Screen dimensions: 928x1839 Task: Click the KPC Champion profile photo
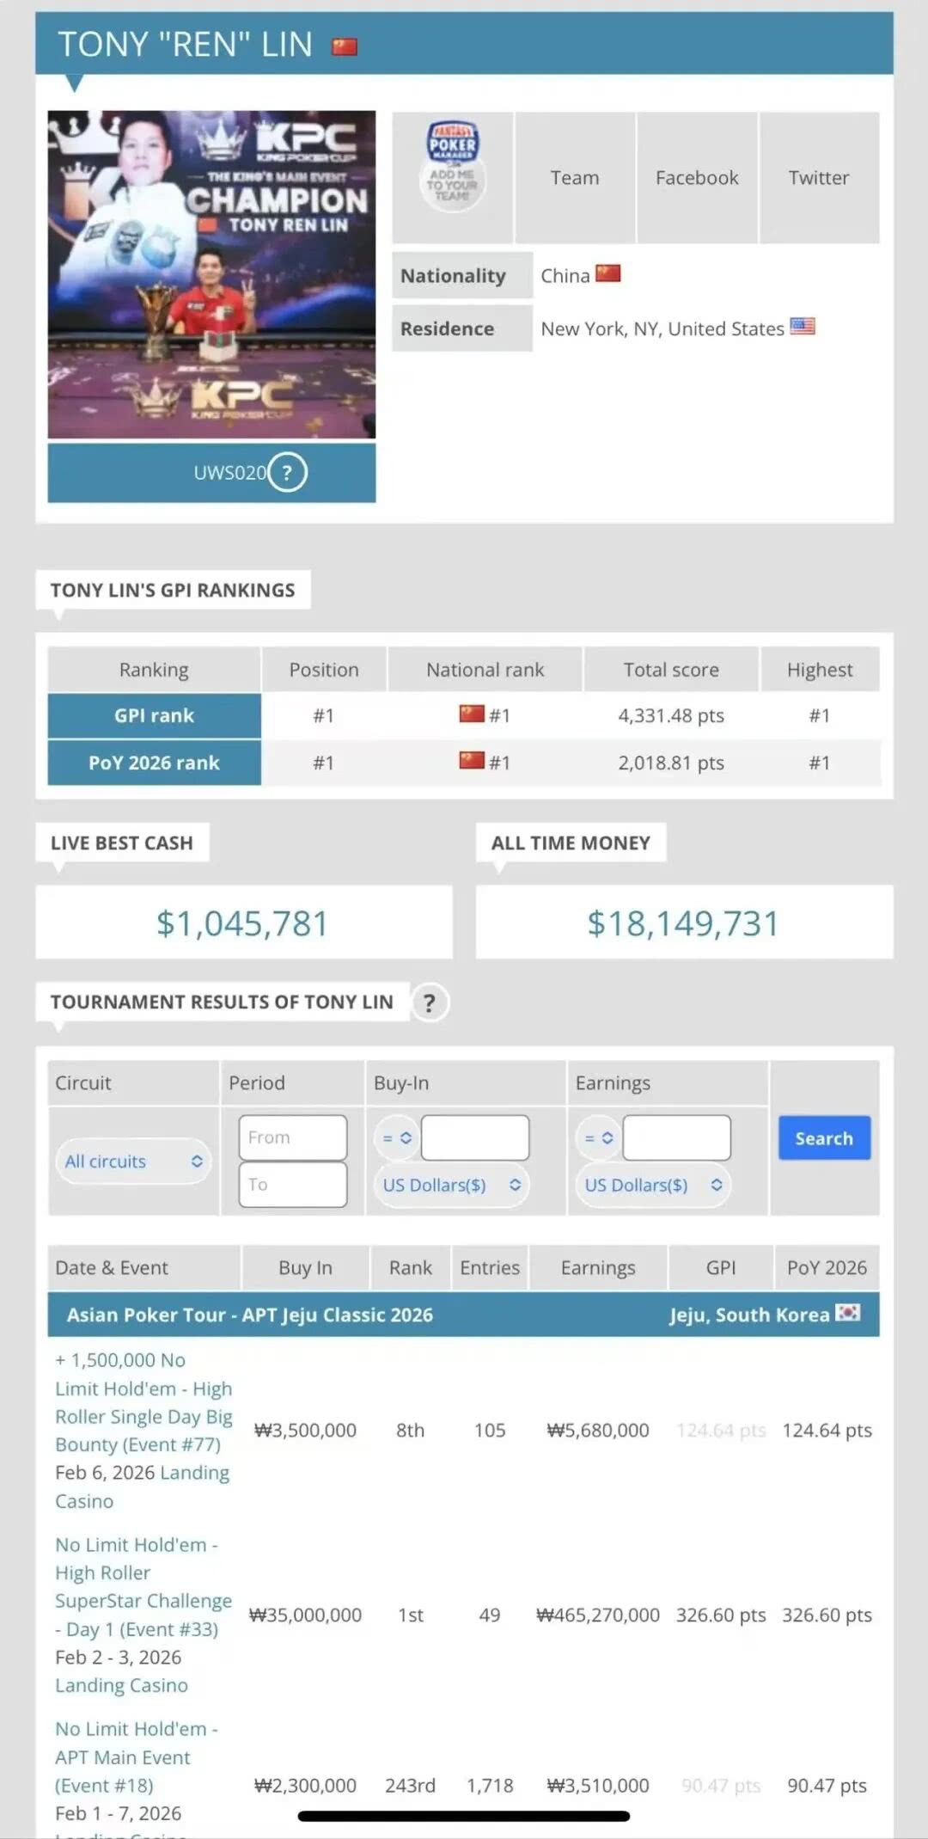[x=211, y=274]
